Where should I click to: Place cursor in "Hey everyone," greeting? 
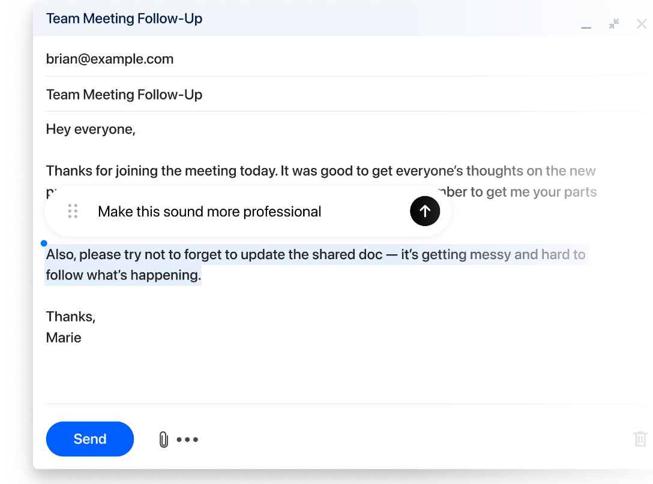coord(91,129)
